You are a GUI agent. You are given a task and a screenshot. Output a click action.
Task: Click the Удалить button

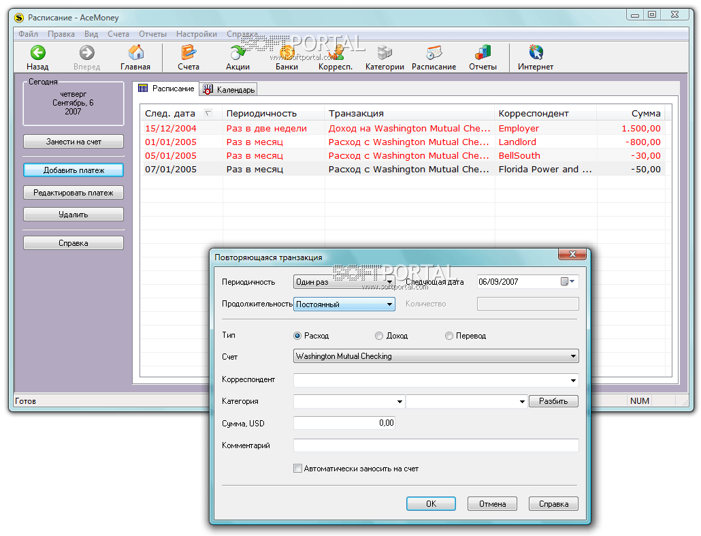click(74, 215)
